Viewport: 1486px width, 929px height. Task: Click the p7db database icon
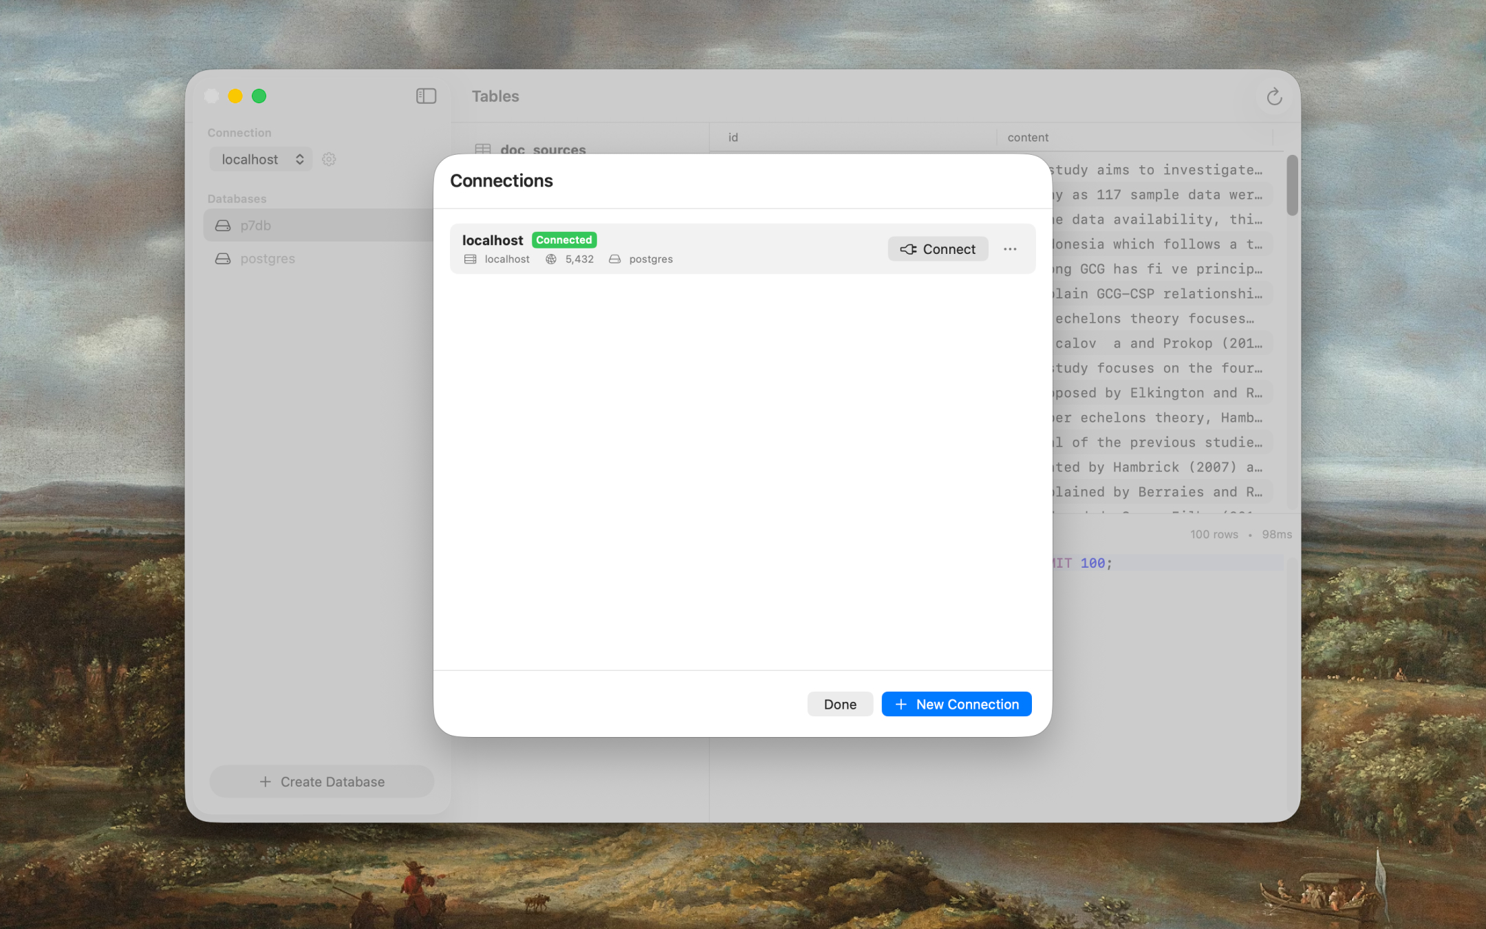pyautogui.click(x=223, y=225)
